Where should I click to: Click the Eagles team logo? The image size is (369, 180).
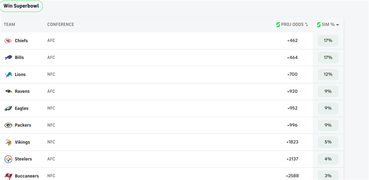point(8,108)
